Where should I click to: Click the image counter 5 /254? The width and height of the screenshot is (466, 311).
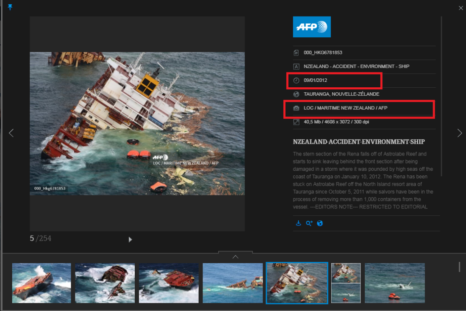(x=40, y=239)
